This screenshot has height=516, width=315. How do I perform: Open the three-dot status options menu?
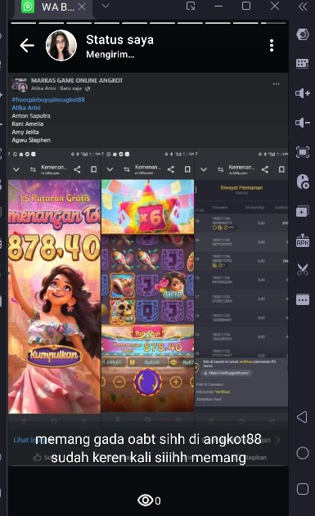272,46
